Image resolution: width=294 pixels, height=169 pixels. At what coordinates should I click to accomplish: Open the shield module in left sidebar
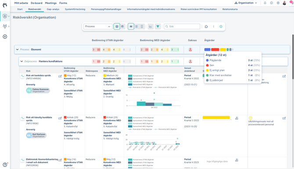(x=5, y=16)
